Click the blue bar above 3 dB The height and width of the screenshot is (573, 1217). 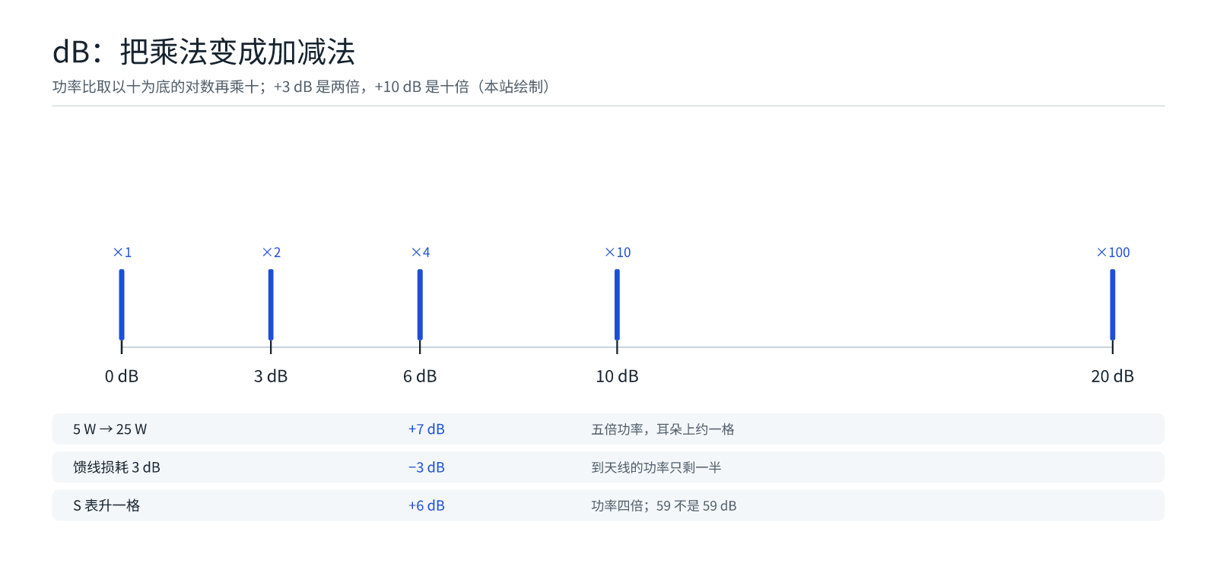[x=271, y=305]
